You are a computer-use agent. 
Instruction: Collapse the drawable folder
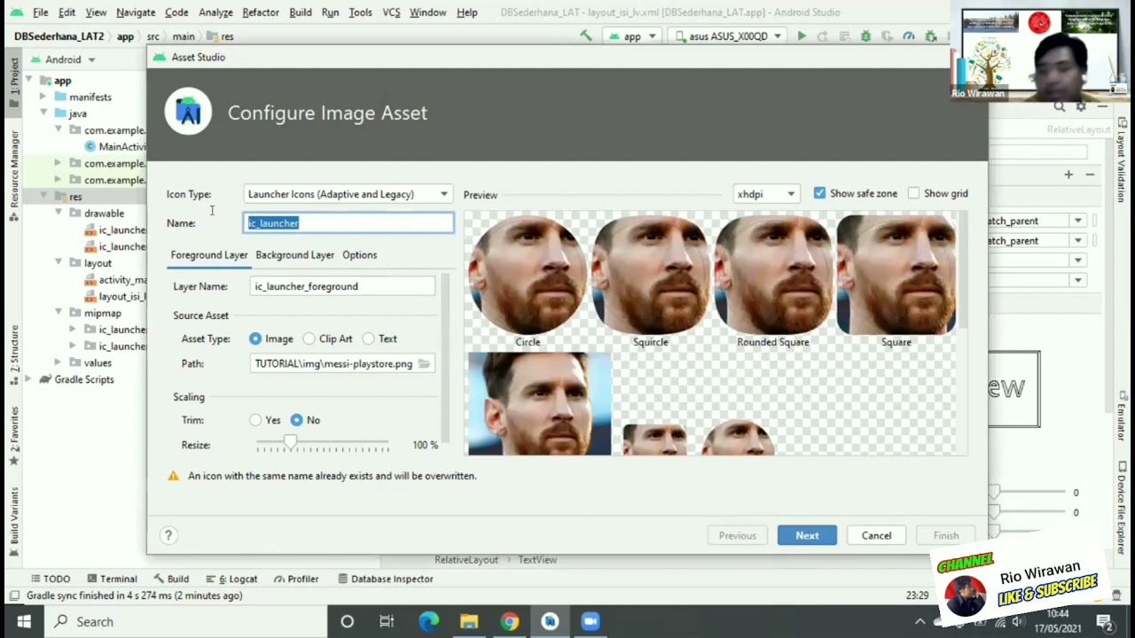tap(59, 214)
